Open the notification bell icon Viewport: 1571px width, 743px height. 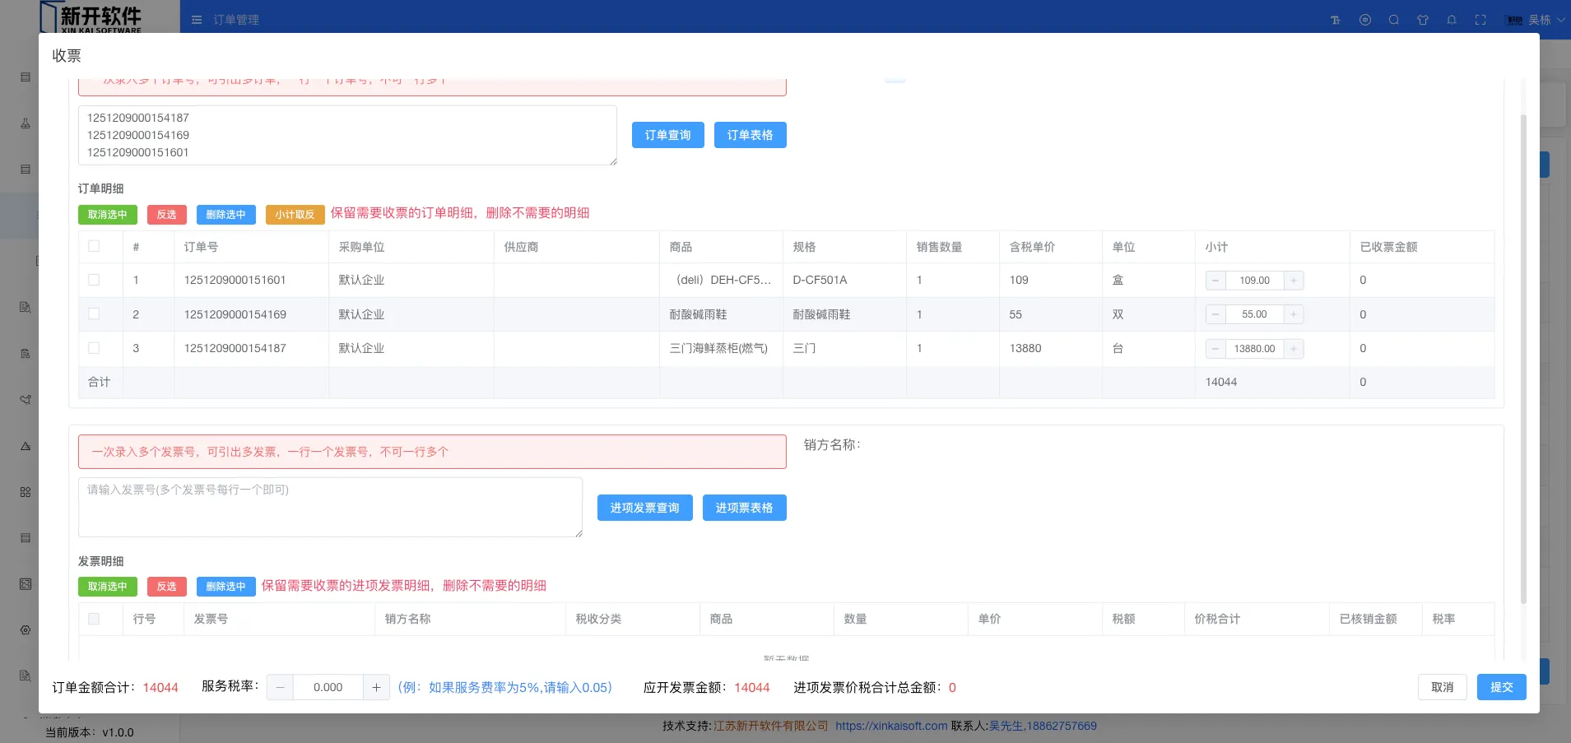click(1452, 20)
